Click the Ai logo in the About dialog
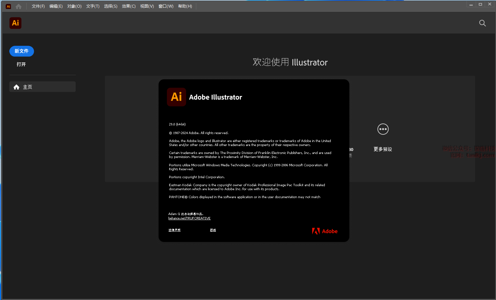This screenshot has width=496, height=300. [176, 97]
